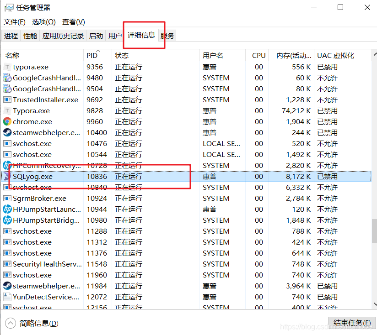
Task: Click the scrollbar down arrow
Action: pyautogui.click(x=375, y=304)
